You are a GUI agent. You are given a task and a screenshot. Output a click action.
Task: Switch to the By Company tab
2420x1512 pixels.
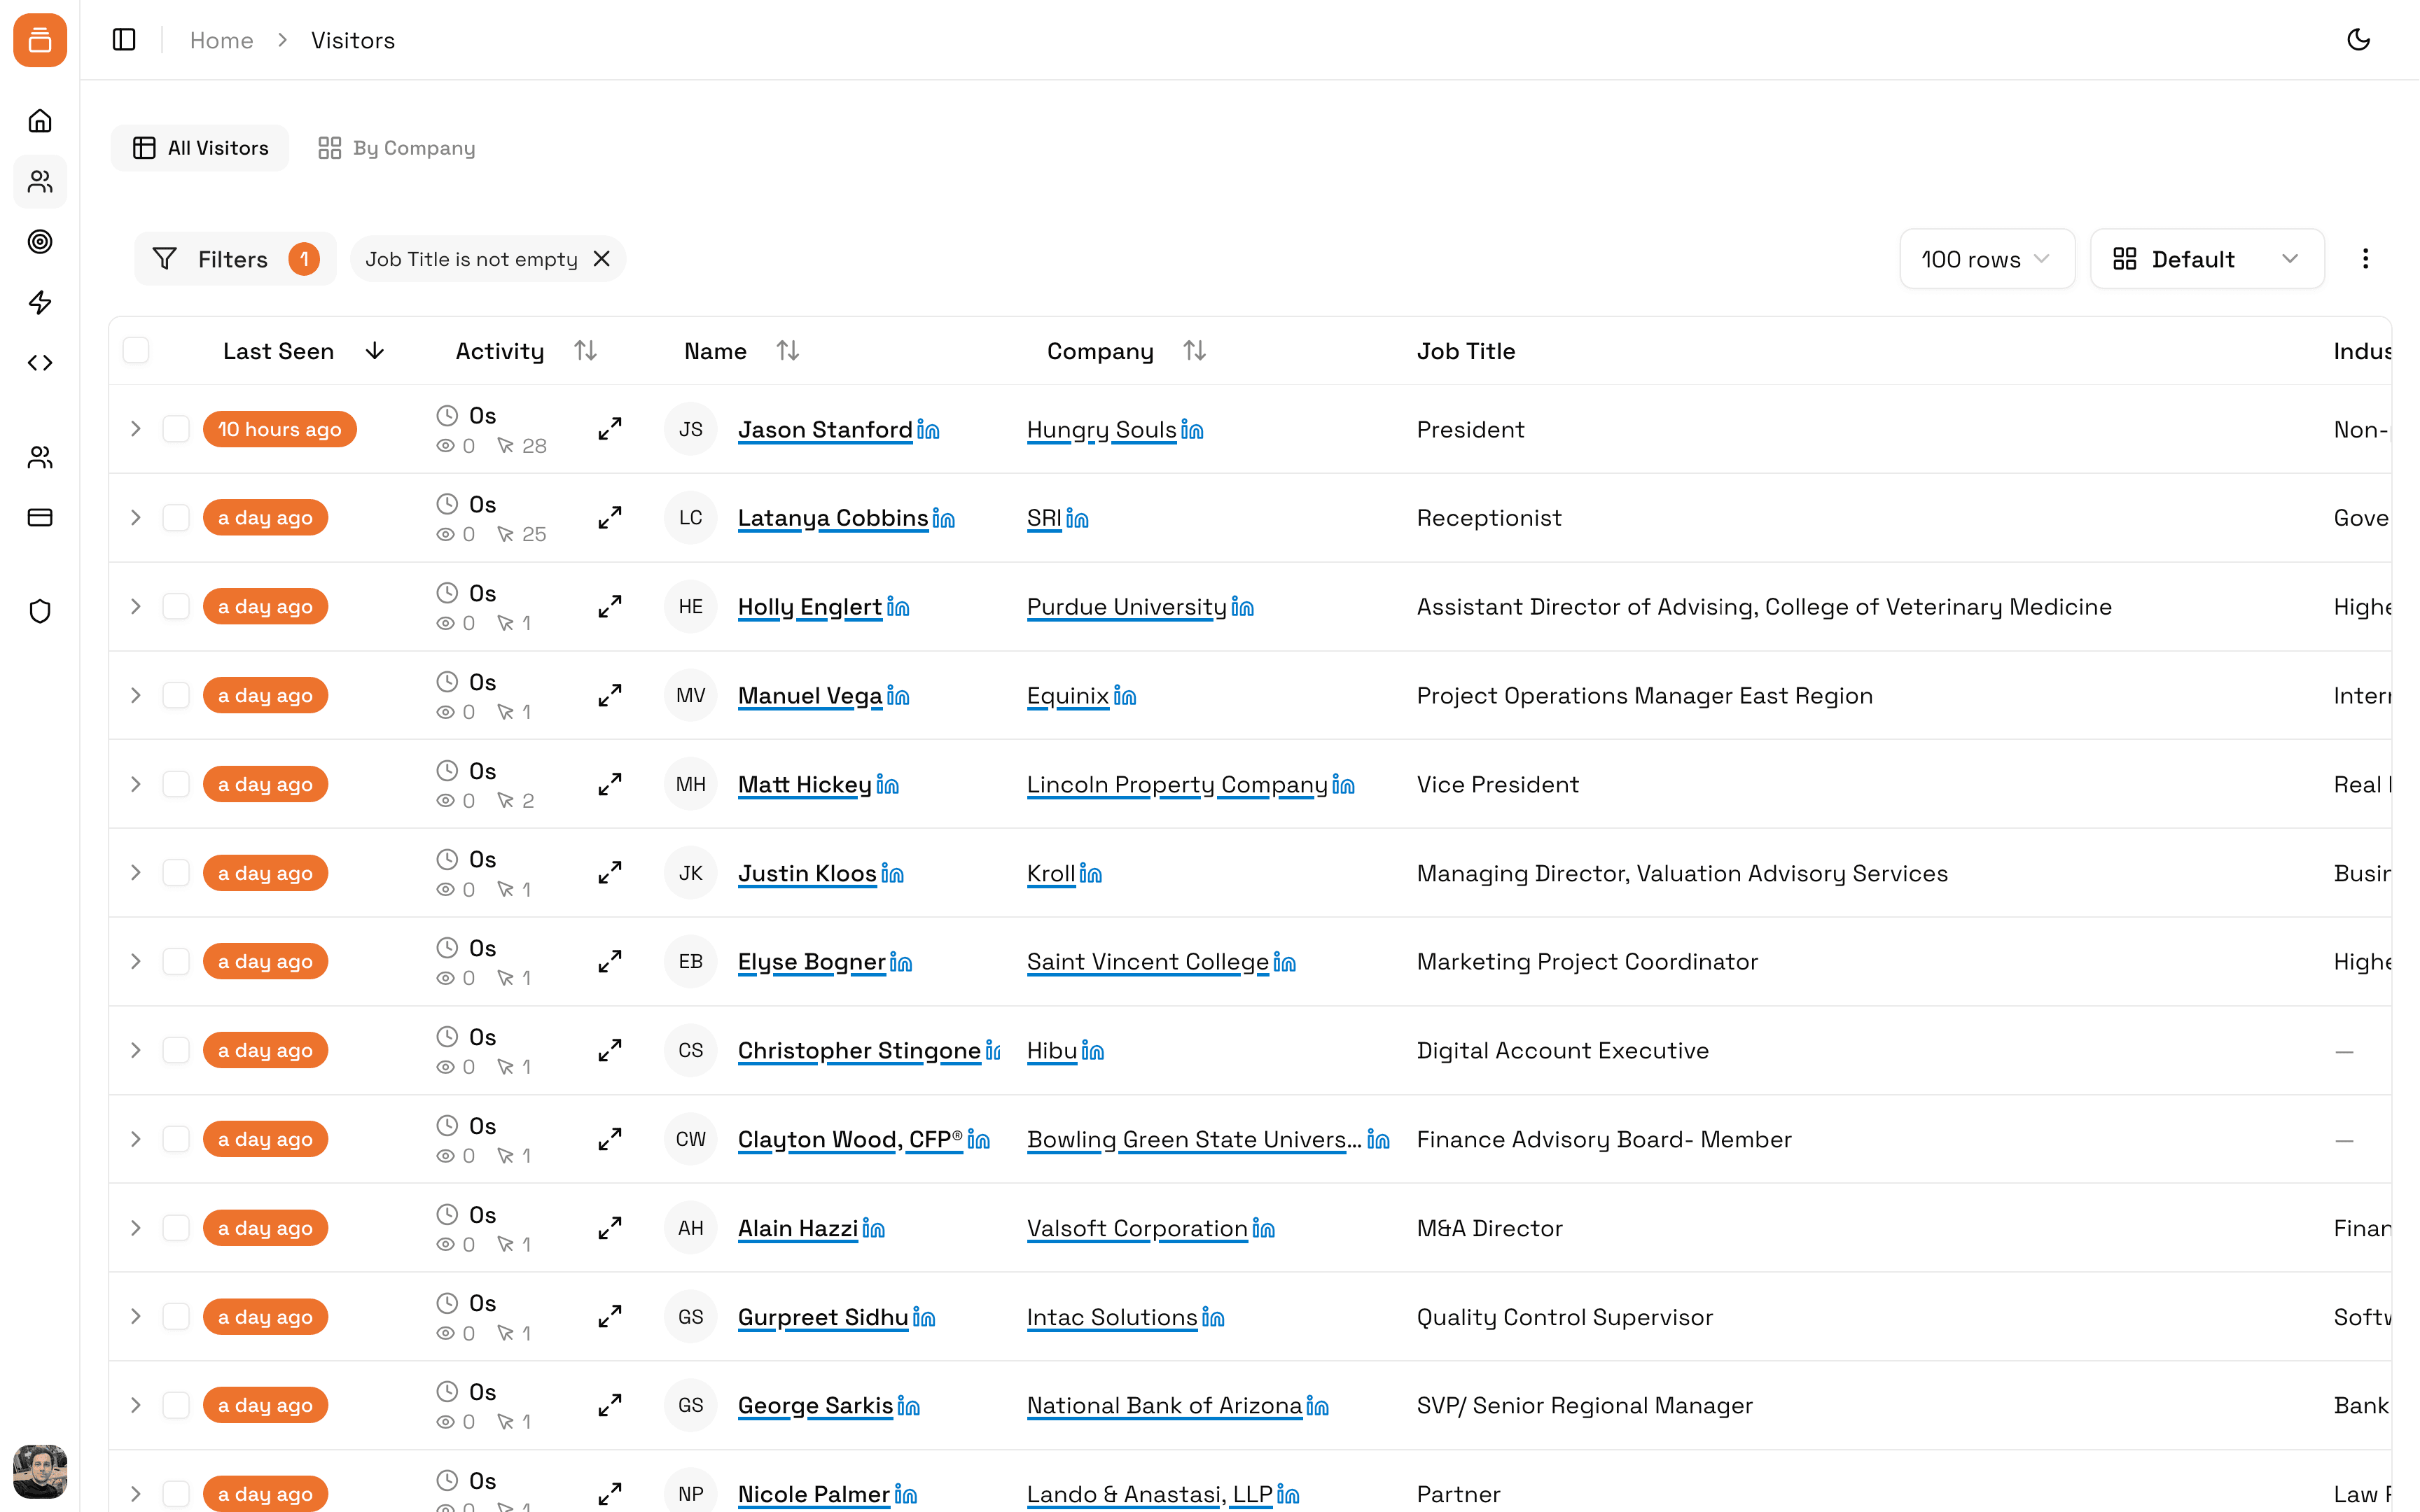tap(396, 148)
